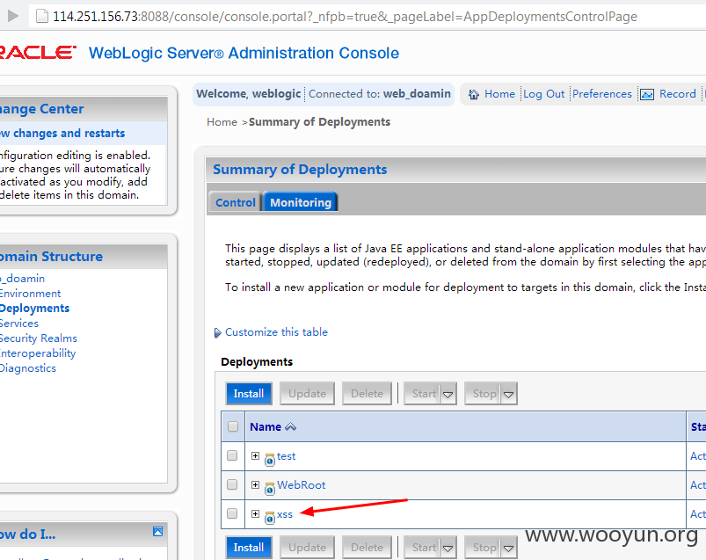Expand the xss deployment row
706x560 pixels.
click(x=255, y=513)
